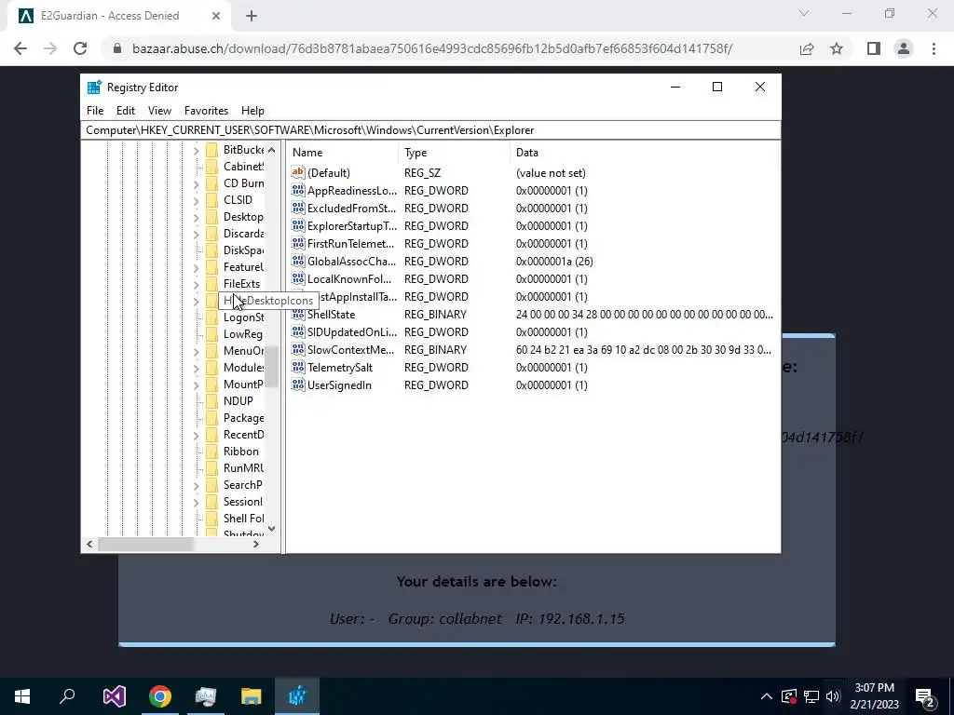The image size is (954, 715).
Task: Expand the SearchPlatform key
Action: point(196,485)
